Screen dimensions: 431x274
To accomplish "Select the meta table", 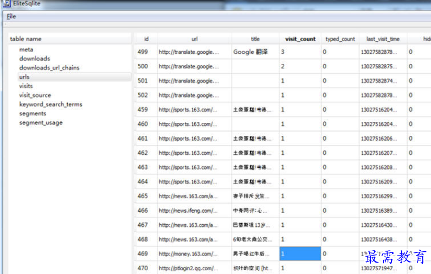I will (26, 49).
